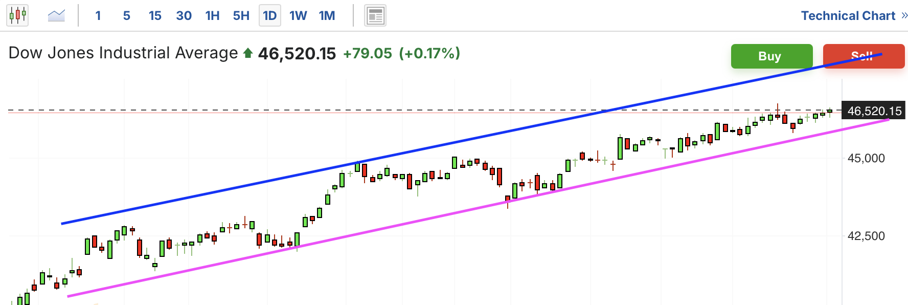Select the 5 minute timeframe
The image size is (908, 305).
coord(127,16)
